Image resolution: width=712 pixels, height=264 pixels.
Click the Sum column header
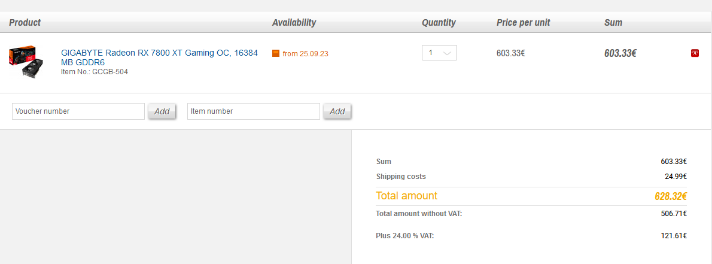coord(613,22)
